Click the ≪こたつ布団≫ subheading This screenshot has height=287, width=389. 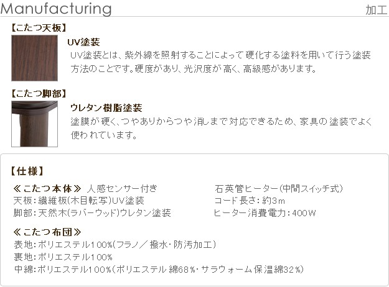click(47, 232)
